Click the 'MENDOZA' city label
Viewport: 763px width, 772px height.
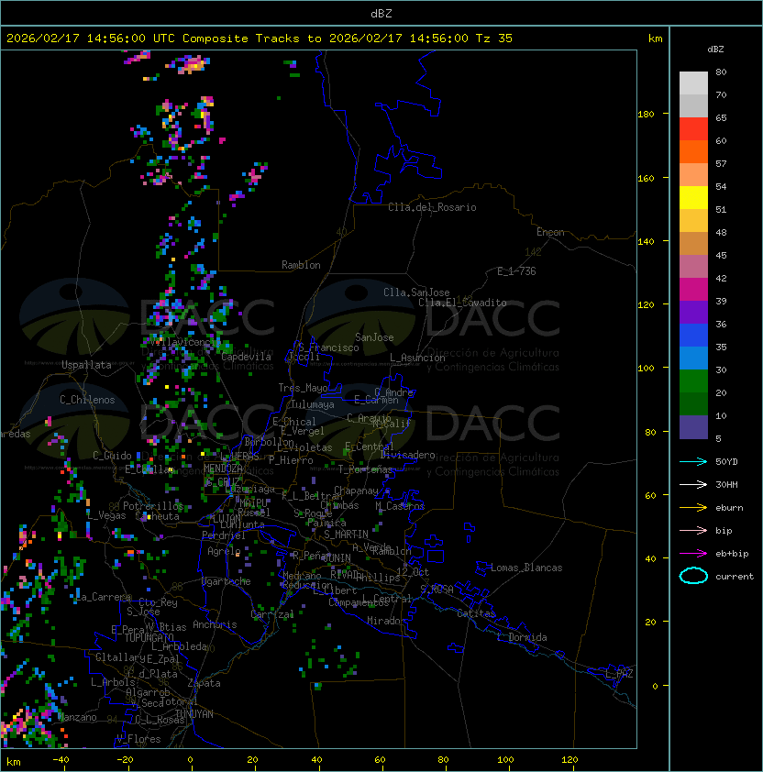pyautogui.click(x=223, y=468)
